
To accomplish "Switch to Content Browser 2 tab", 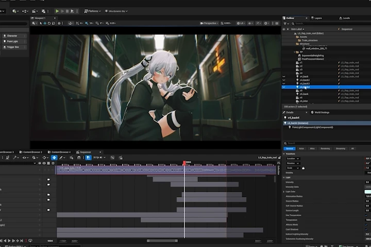I will click(31, 152).
